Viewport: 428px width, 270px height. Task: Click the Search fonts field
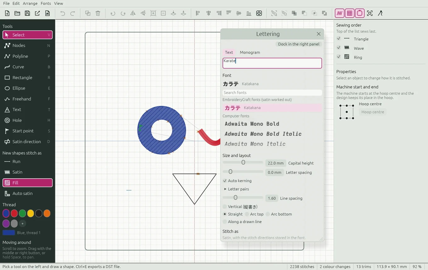click(x=272, y=93)
